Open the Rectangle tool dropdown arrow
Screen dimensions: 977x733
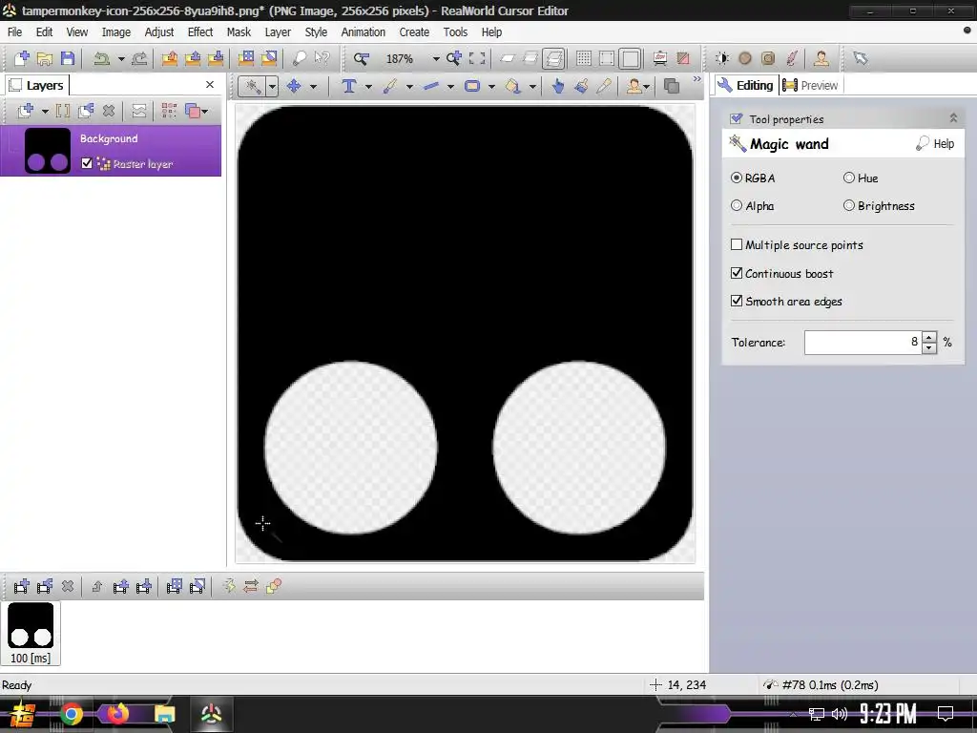(491, 87)
